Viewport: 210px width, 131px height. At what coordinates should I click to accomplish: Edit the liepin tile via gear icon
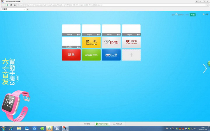[x=138, y=35]
